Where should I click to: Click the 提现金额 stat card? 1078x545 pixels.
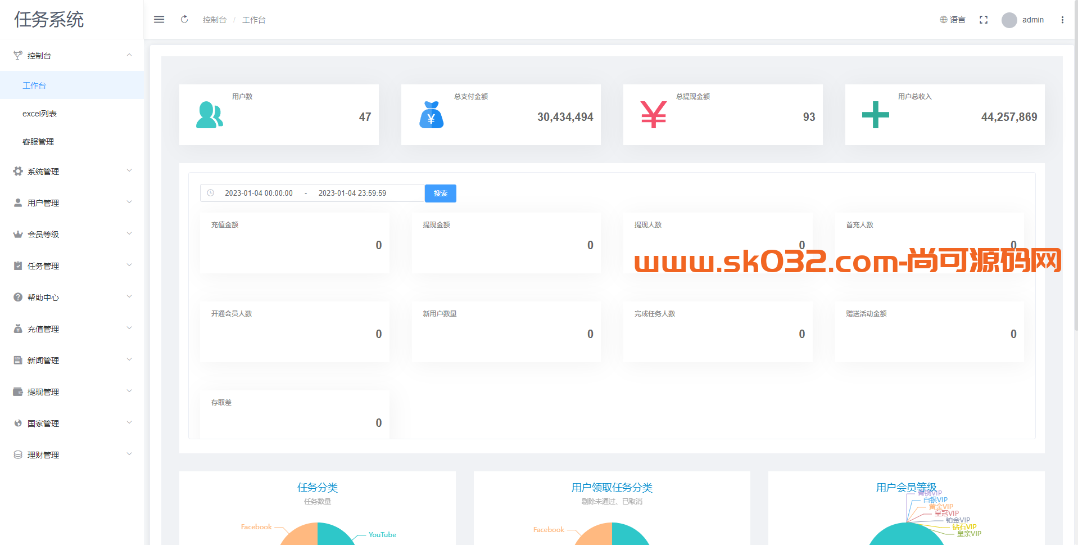[x=506, y=243]
